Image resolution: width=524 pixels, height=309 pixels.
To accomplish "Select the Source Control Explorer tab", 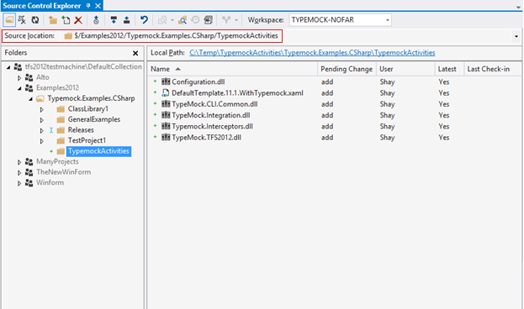I will tap(42, 6).
